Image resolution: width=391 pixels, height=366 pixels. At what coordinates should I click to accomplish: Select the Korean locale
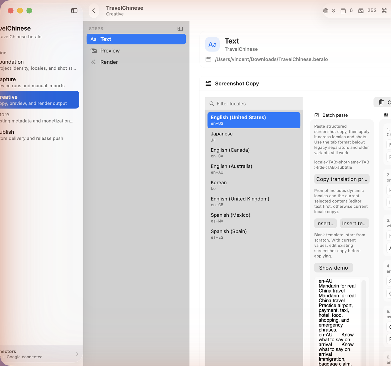click(254, 185)
